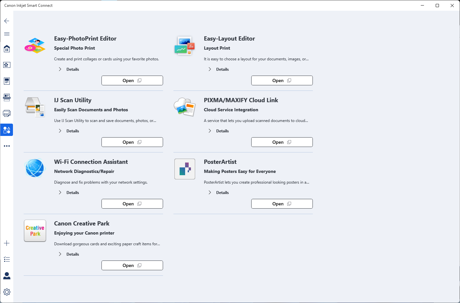Click the Creative Park thumbnail image
The image size is (460, 303).
coord(35,231)
